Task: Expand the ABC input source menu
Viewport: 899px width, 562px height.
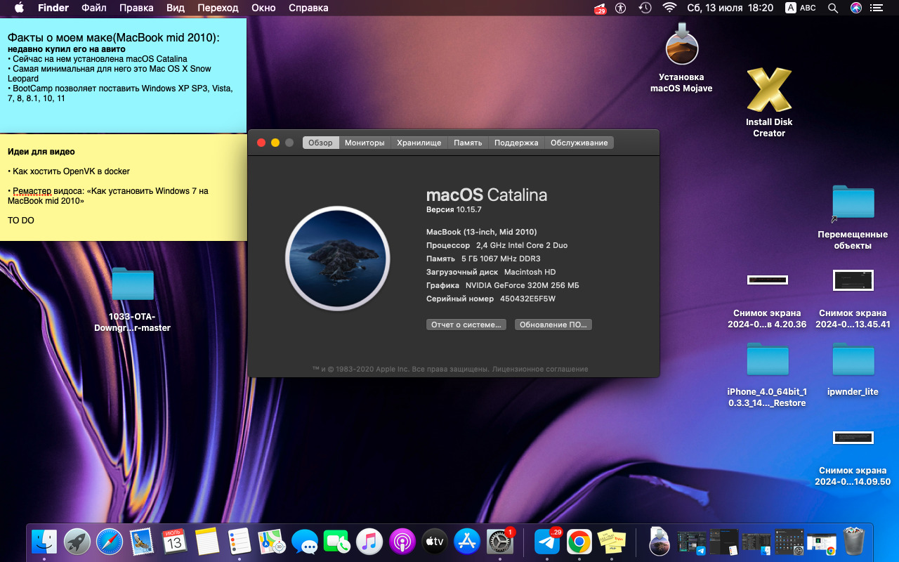Action: pyautogui.click(x=801, y=8)
